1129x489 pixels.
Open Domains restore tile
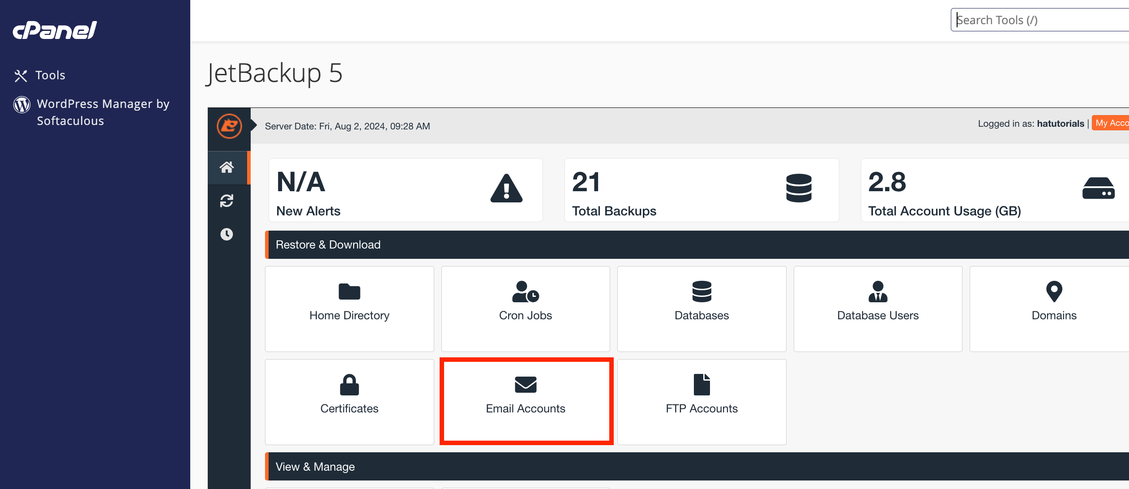(1050, 309)
